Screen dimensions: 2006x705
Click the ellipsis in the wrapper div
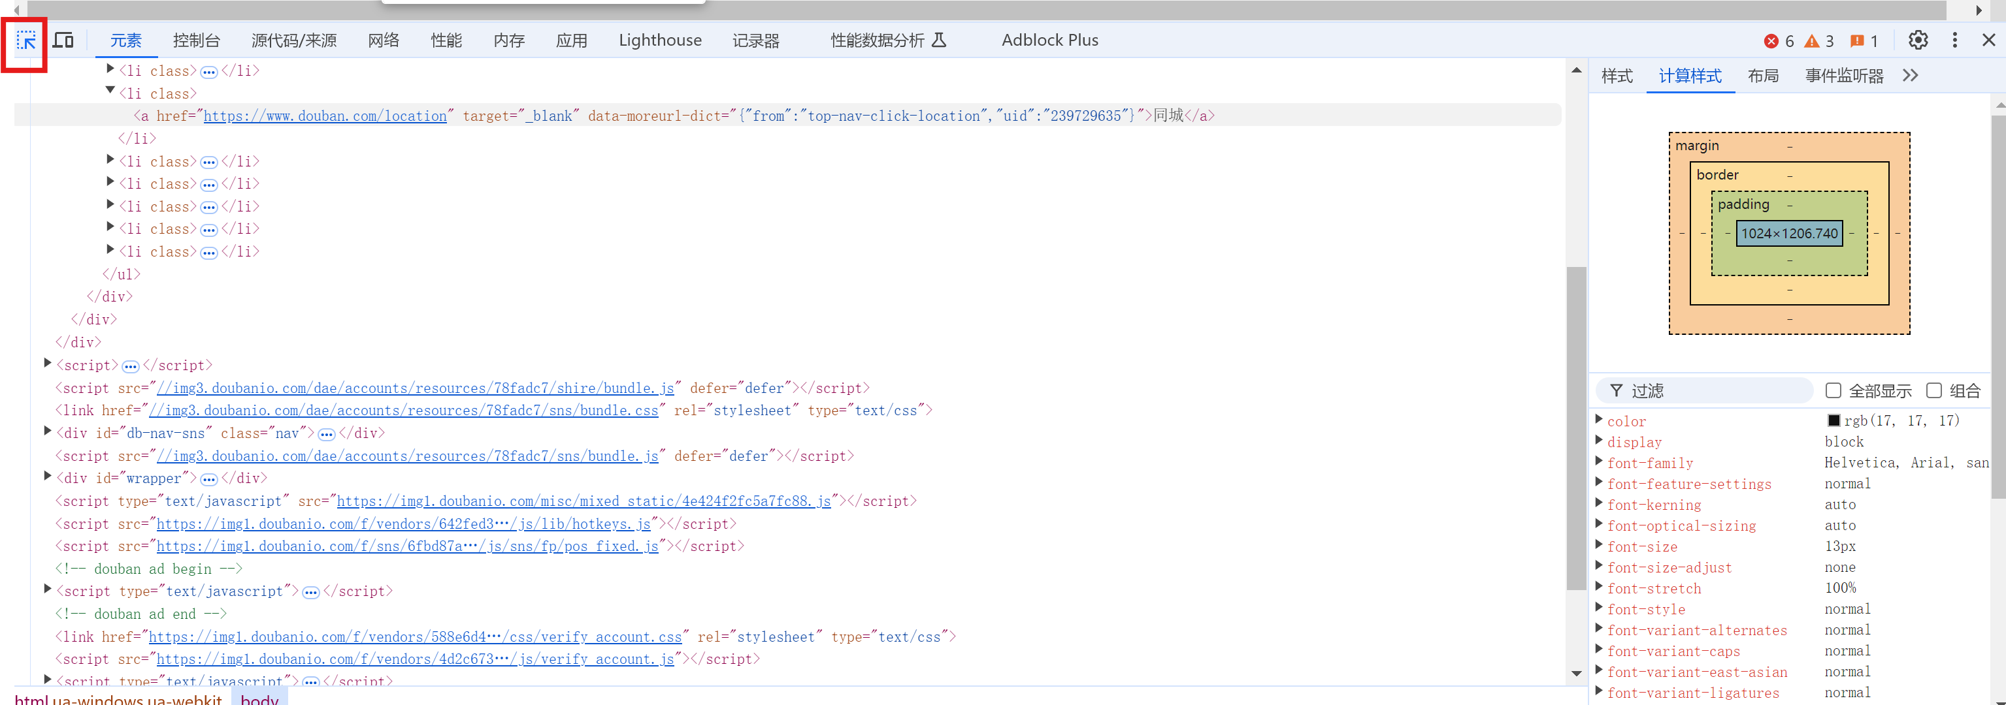(208, 479)
